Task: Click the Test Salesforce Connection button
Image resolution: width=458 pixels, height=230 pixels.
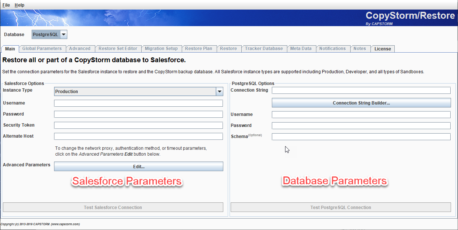Action: tap(113, 208)
